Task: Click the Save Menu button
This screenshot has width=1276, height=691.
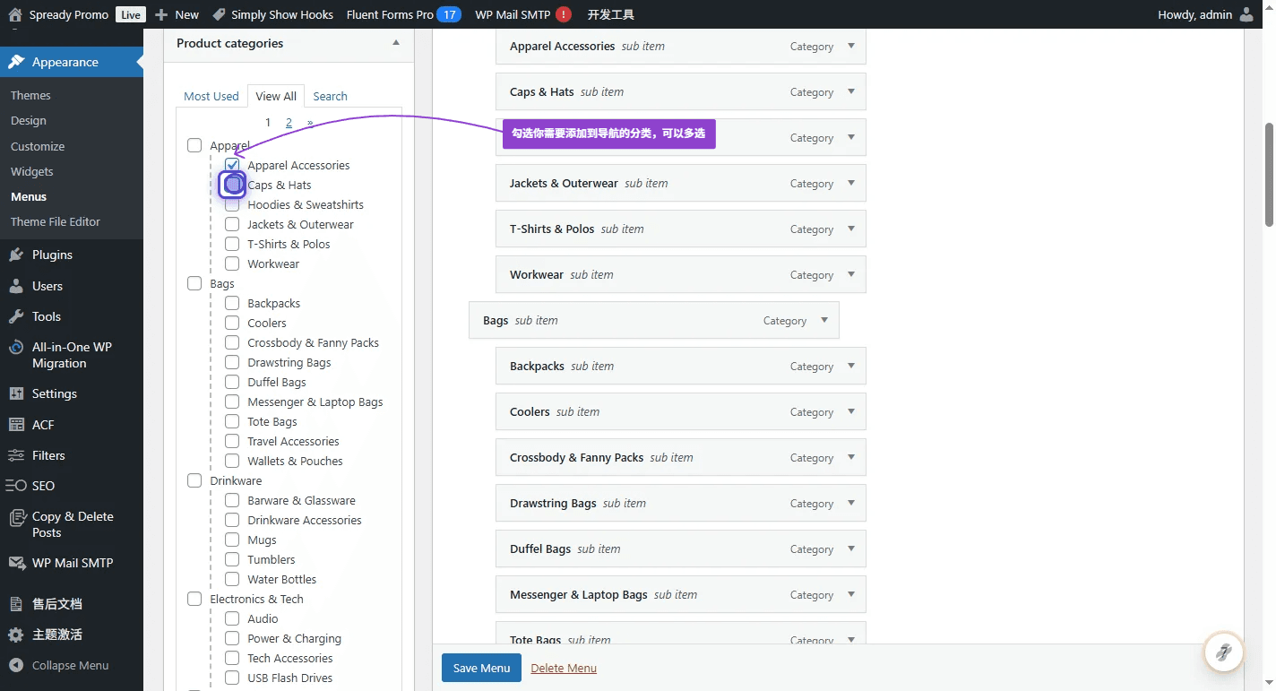Action: click(x=481, y=668)
